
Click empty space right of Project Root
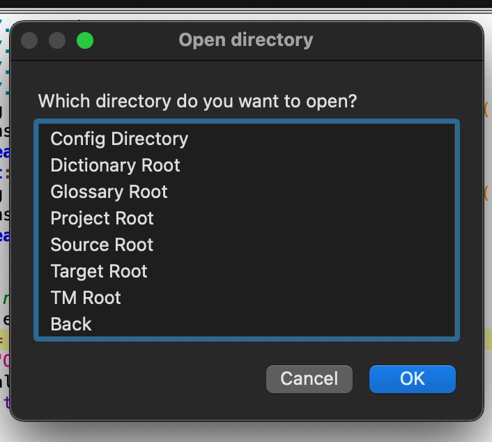314,218
